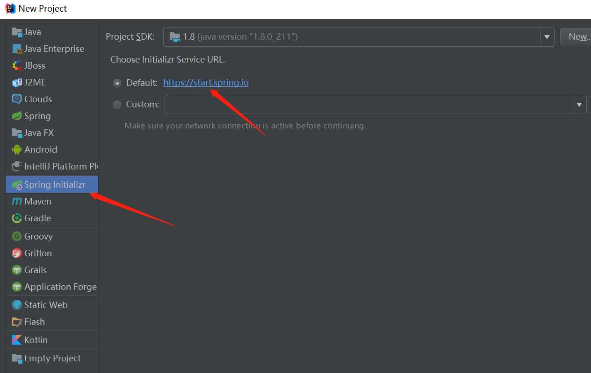Select the Maven icon
591x373 pixels.
click(17, 202)
